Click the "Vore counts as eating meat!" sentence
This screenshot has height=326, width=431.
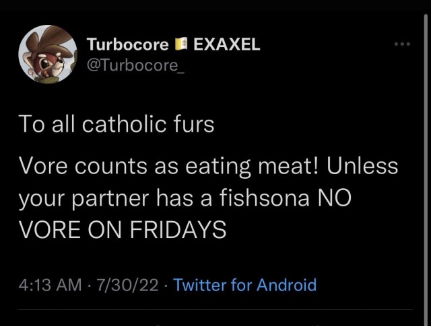168,165
